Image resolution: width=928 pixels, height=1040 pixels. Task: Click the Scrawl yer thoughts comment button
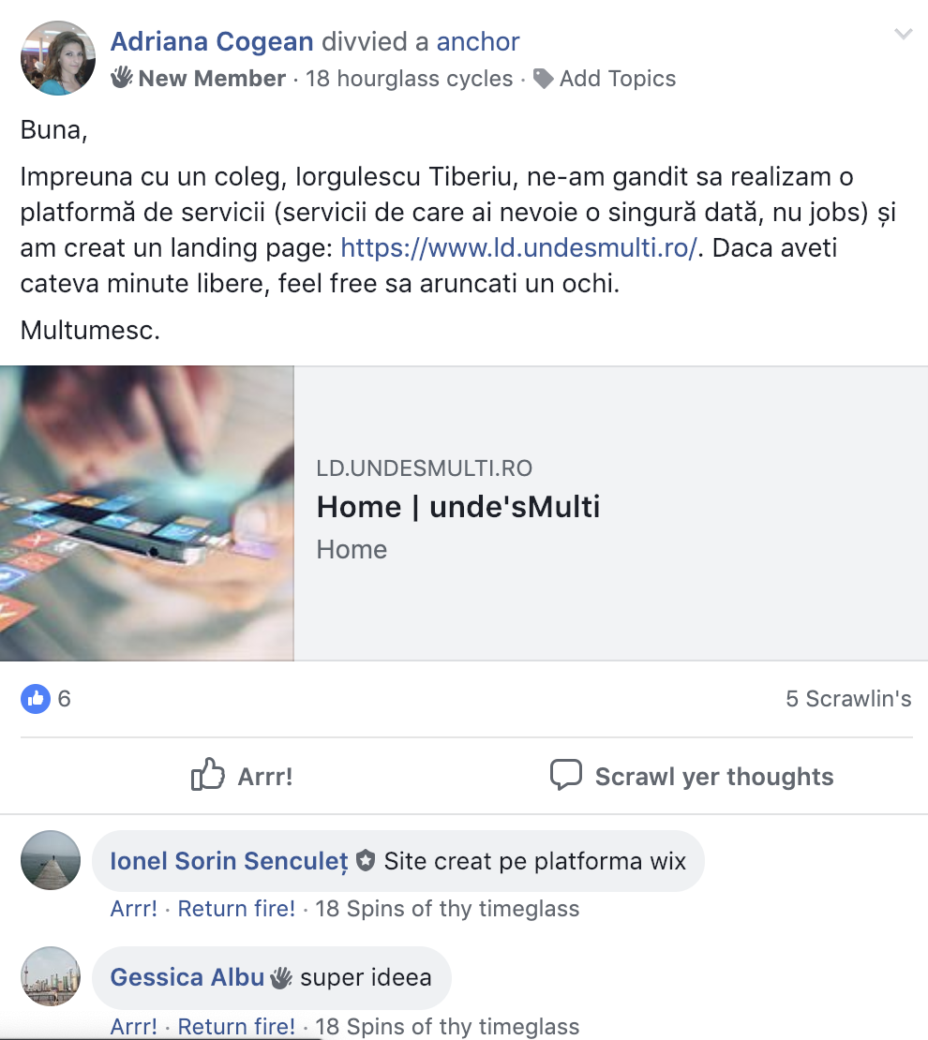[692, 776]
